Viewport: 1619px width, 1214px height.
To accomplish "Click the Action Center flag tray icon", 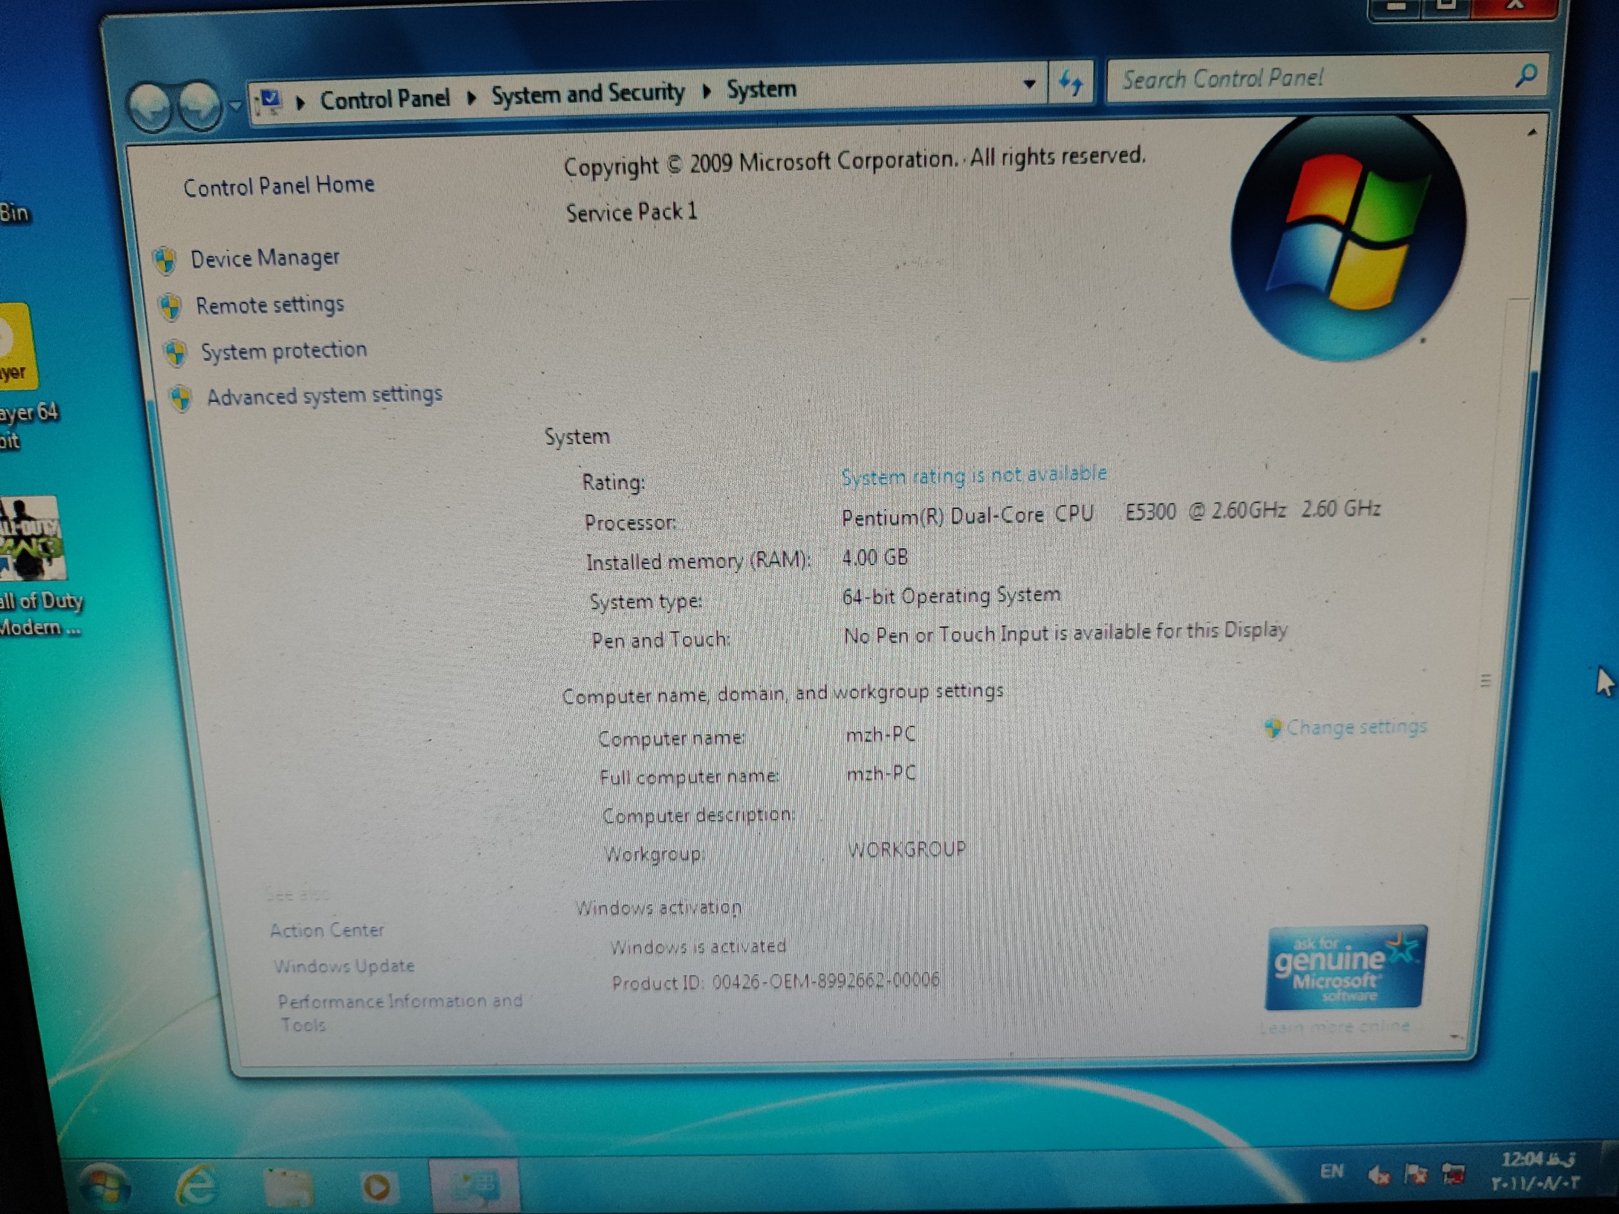I will point(1416,1175).
